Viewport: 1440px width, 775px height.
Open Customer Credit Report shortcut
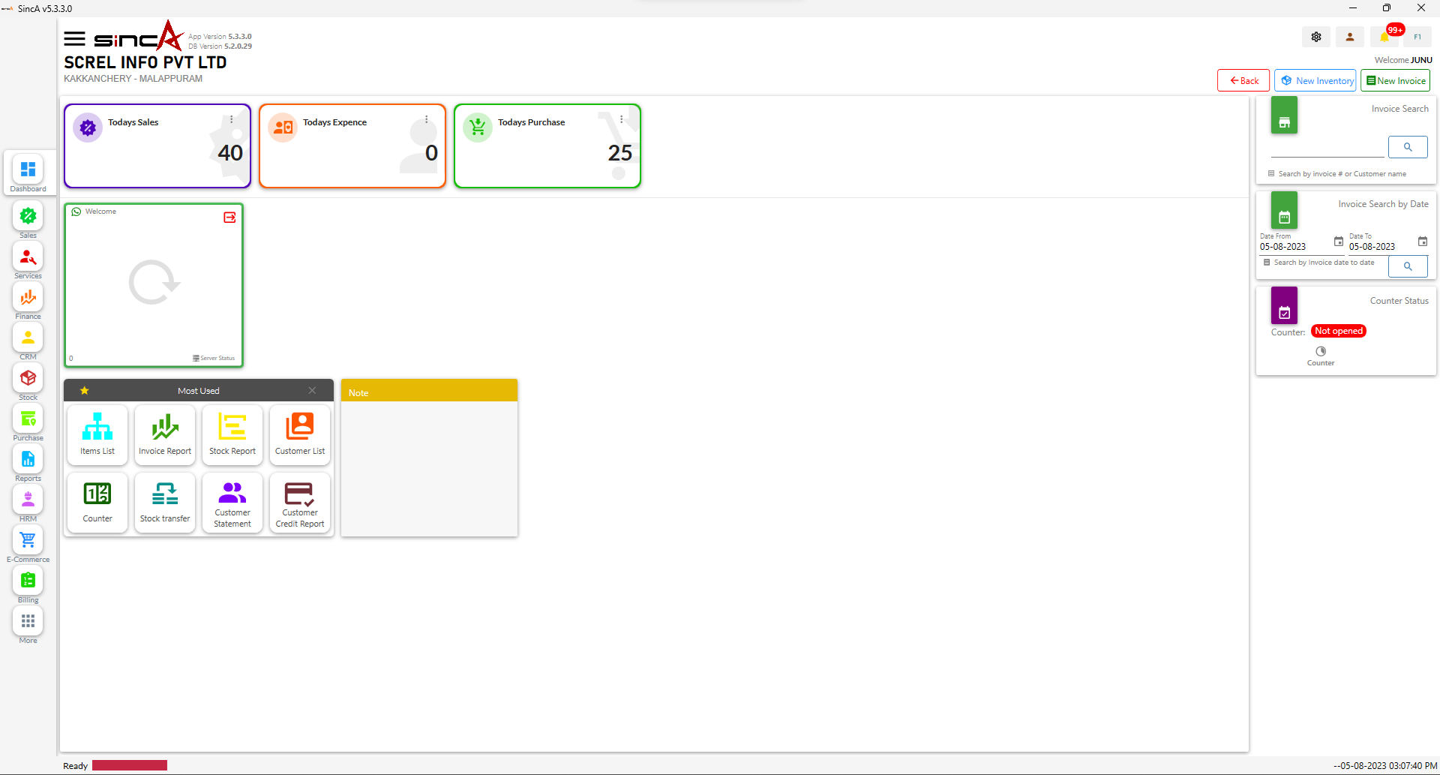[x=300, y=502]
